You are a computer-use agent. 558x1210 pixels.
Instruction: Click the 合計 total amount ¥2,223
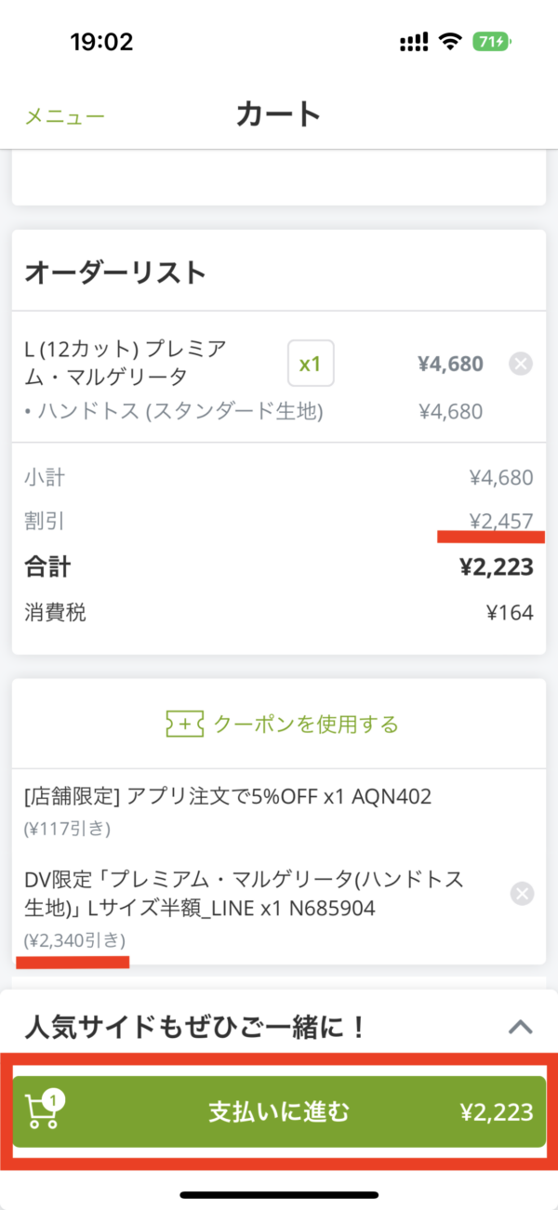tap(497, 568)
